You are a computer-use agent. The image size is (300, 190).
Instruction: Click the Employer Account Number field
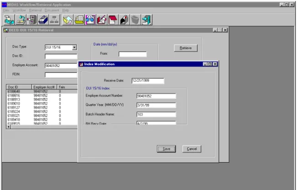pyautogui.click(x=156, y=96)
